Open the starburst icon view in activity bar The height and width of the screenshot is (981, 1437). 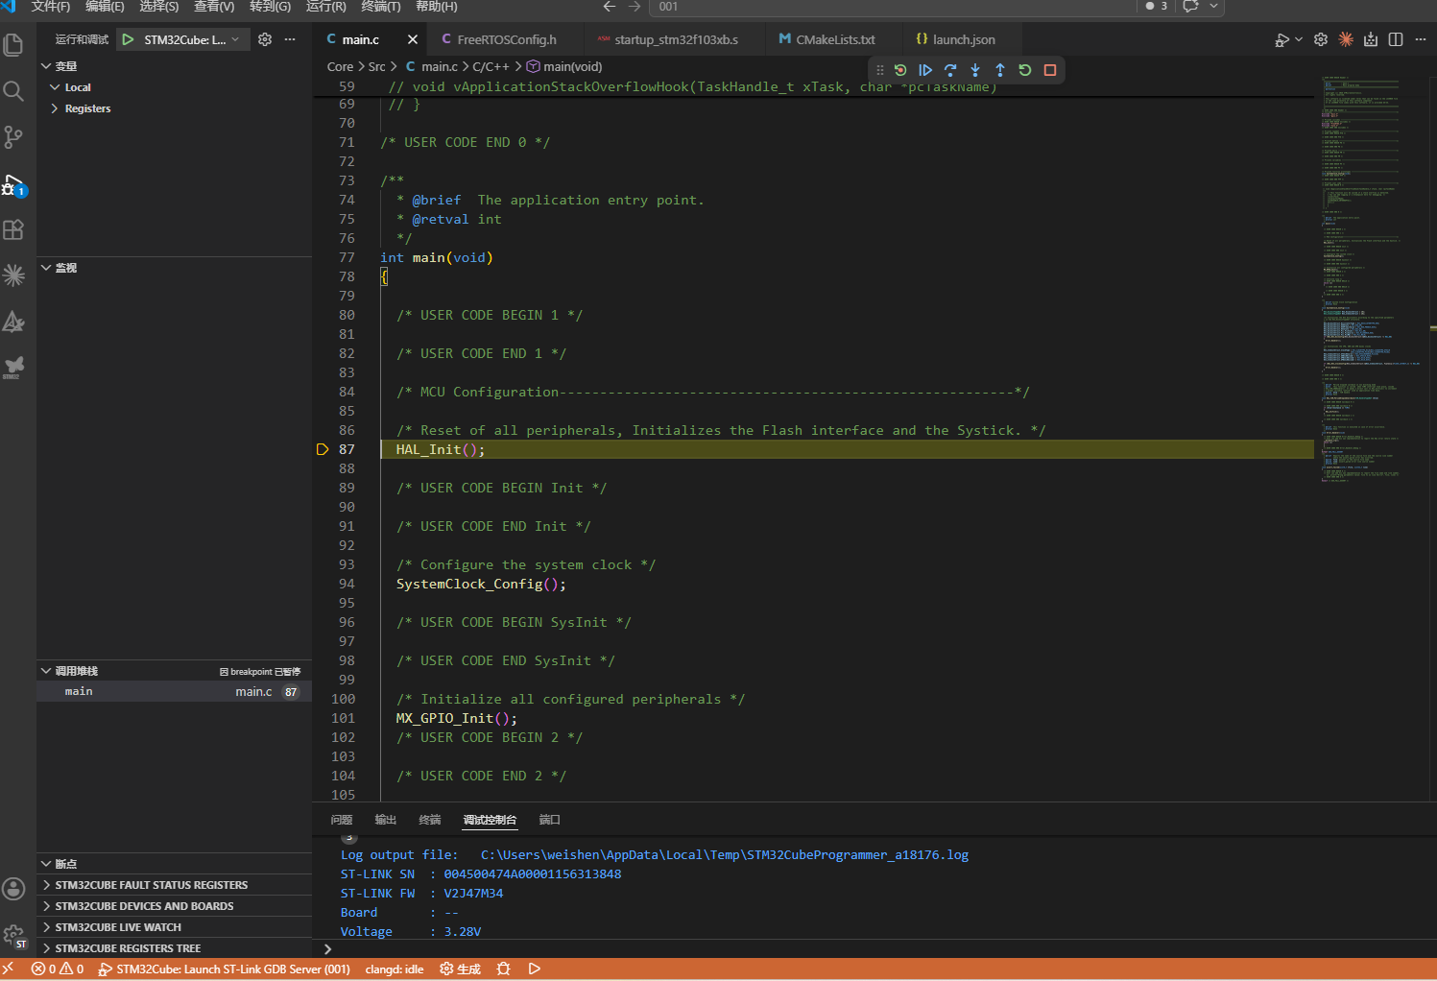pyautogui.click(x=13, y=275)
